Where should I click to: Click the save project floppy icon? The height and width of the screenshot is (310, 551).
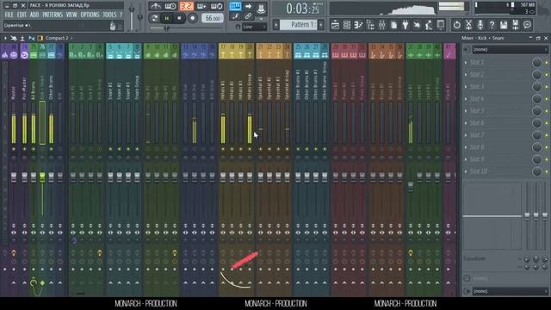tap(504, 25)
